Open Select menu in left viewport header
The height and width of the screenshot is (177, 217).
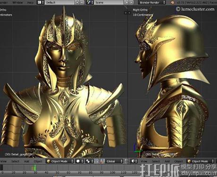click(15, 161)
